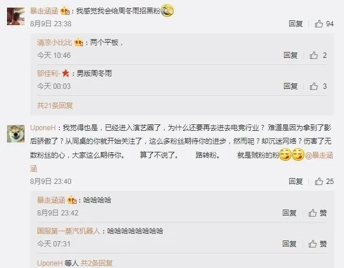Reply to 邬佳利-'s 男版周冬雨 comment
344x268 pixels.
[x=290, y=86]
